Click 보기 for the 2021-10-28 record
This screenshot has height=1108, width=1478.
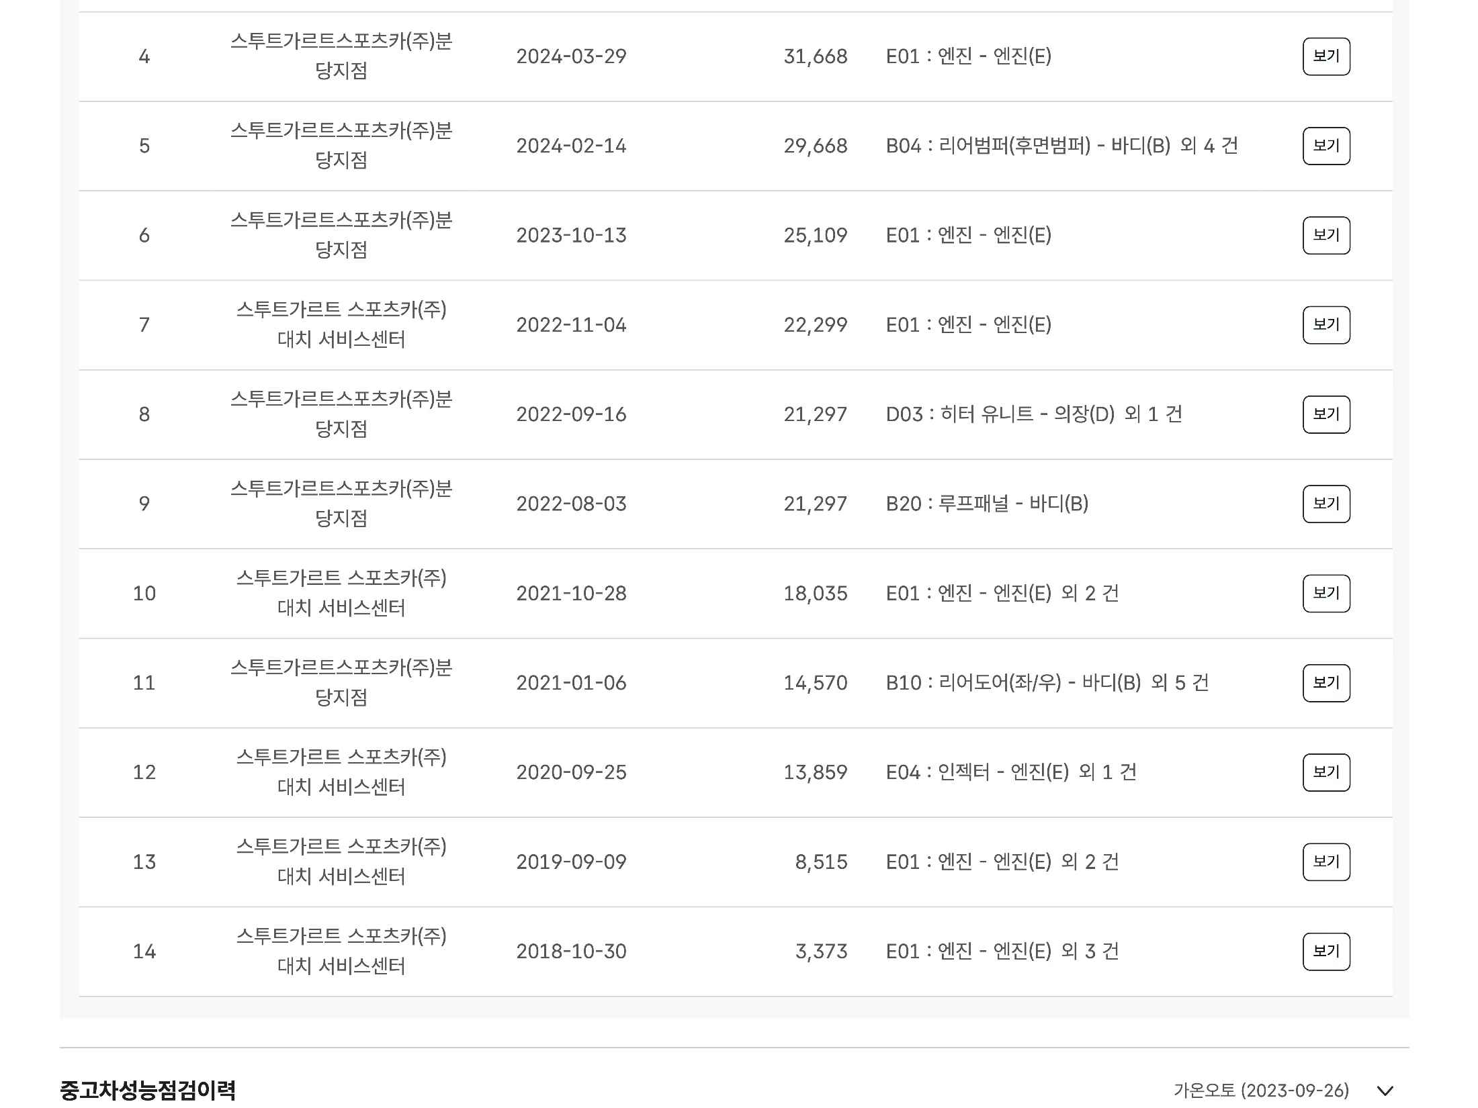coord(1325,593)
